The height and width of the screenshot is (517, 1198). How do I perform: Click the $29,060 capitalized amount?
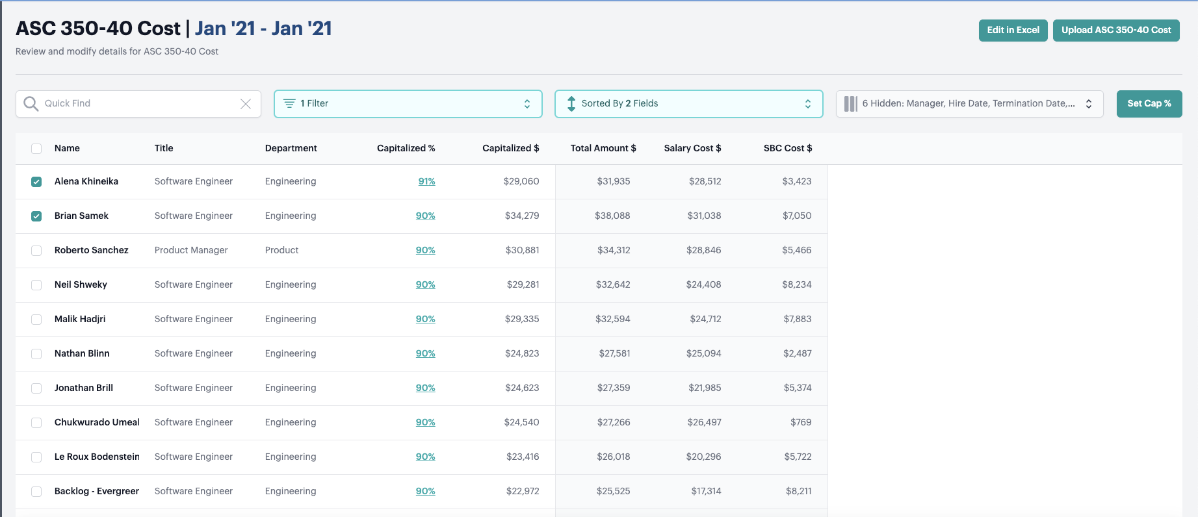coord(521,181)
